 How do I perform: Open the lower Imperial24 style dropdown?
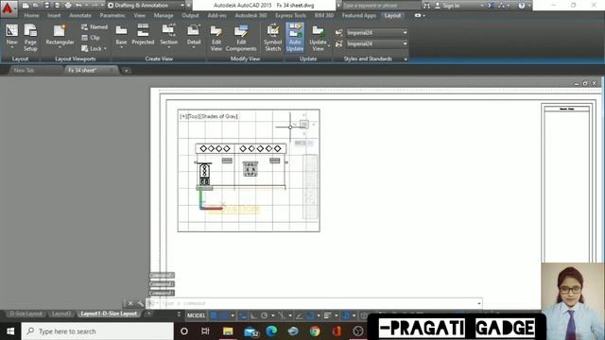(x=376, y=43)
